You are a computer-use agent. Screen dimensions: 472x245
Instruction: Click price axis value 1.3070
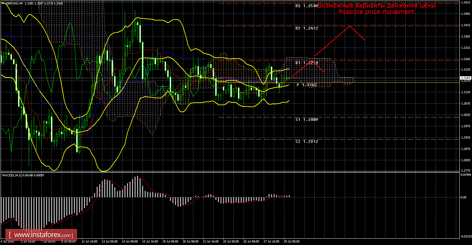click(465, 104)
